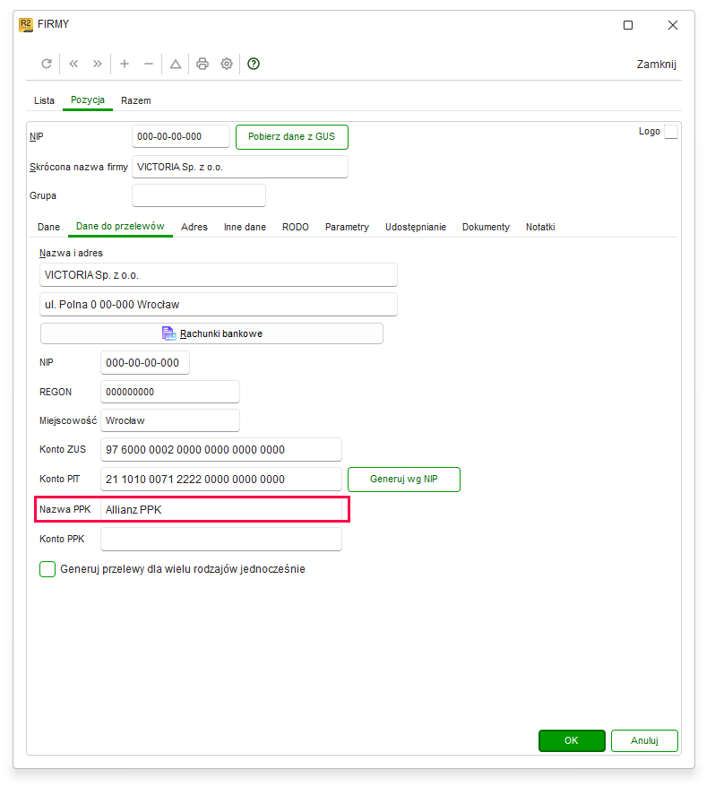Click the Nazwa PPK field with Allianz PPK
Image resolution: width=715 pixels, height=787 pixels.
pyautogui.click(x=221, y=509)
